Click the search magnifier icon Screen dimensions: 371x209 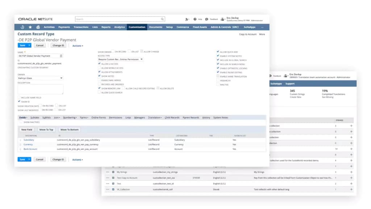[162, 19]
